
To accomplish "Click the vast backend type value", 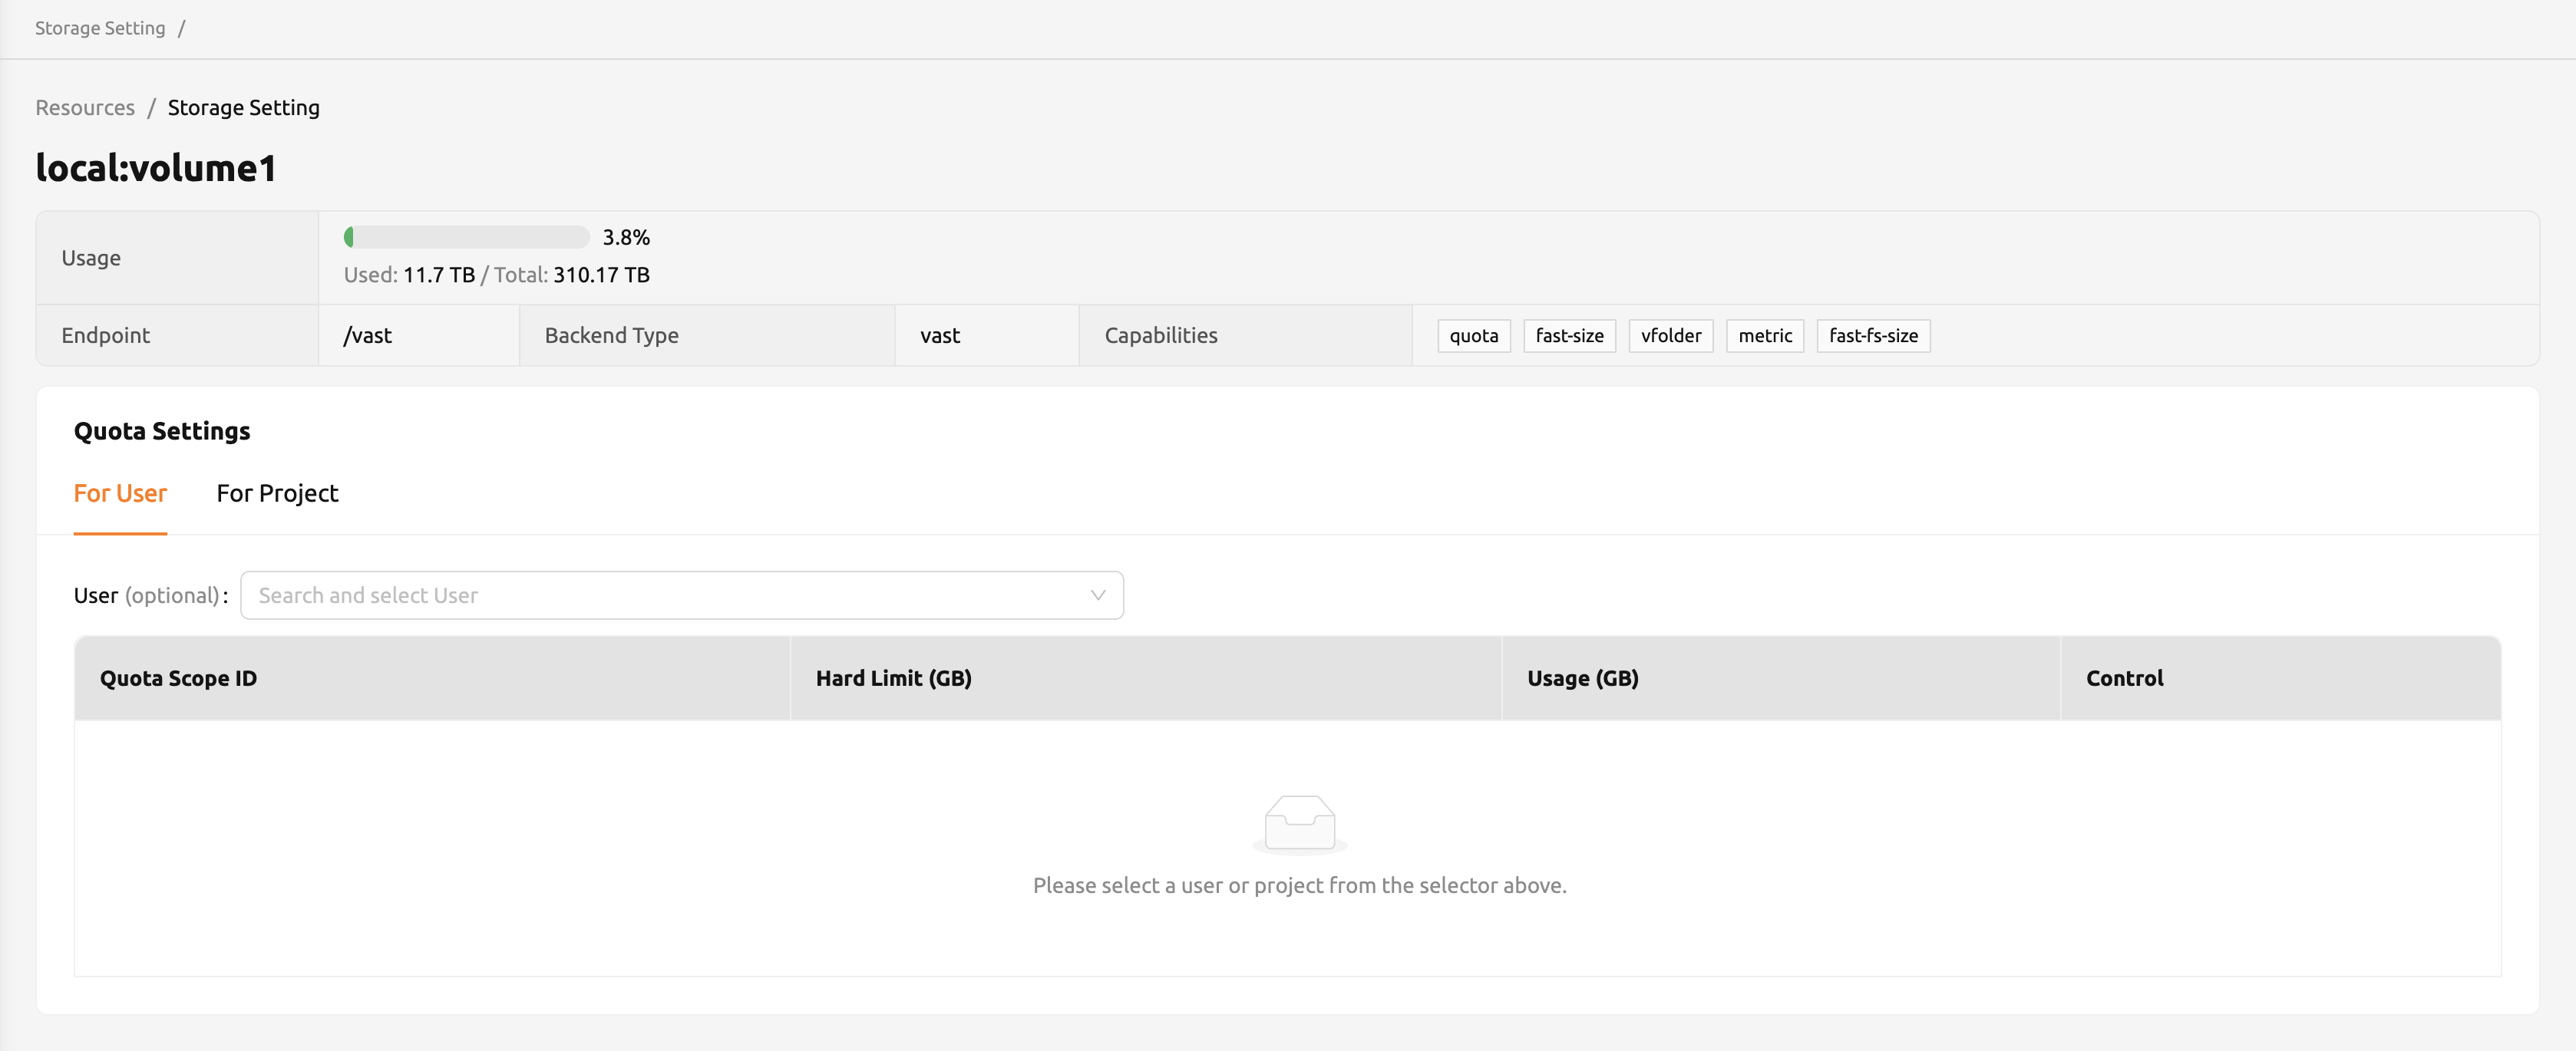I will coord(940,336).
